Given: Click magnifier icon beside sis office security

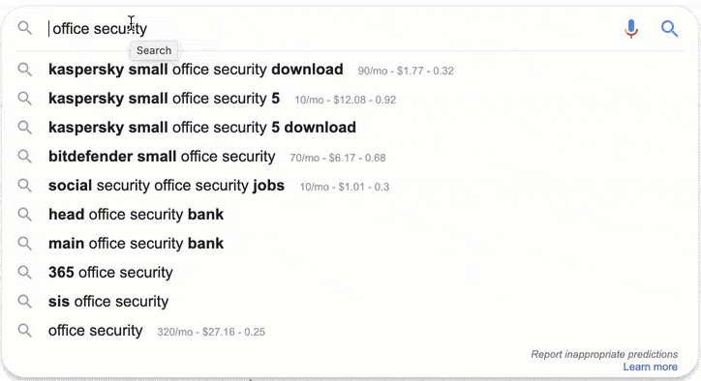Looking at the screenshot, I should pos(24,302).
